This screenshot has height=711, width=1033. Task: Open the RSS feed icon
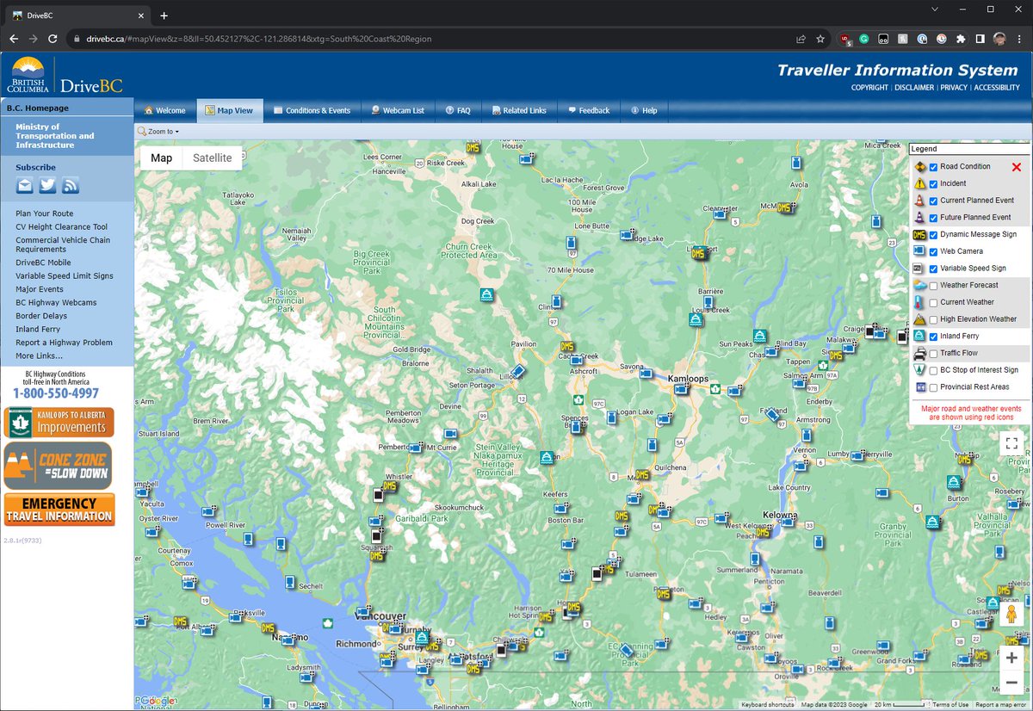point(71,185)
